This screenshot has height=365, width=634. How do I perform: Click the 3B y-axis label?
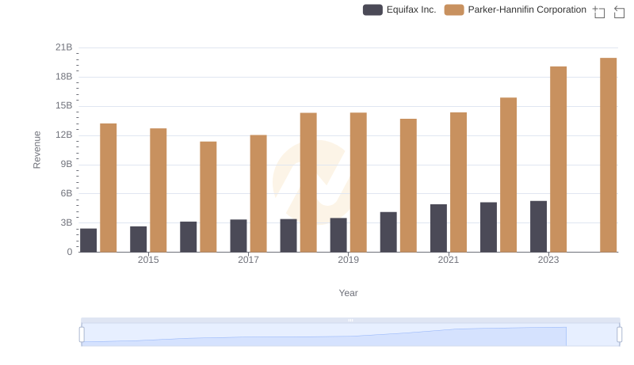click(x=67, y=222)
